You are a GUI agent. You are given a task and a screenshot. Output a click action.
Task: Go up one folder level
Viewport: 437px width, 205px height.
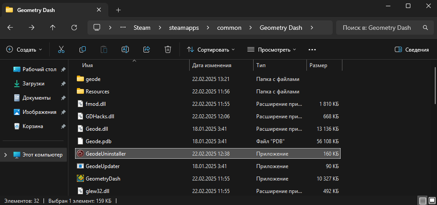(x=53, y=28)
